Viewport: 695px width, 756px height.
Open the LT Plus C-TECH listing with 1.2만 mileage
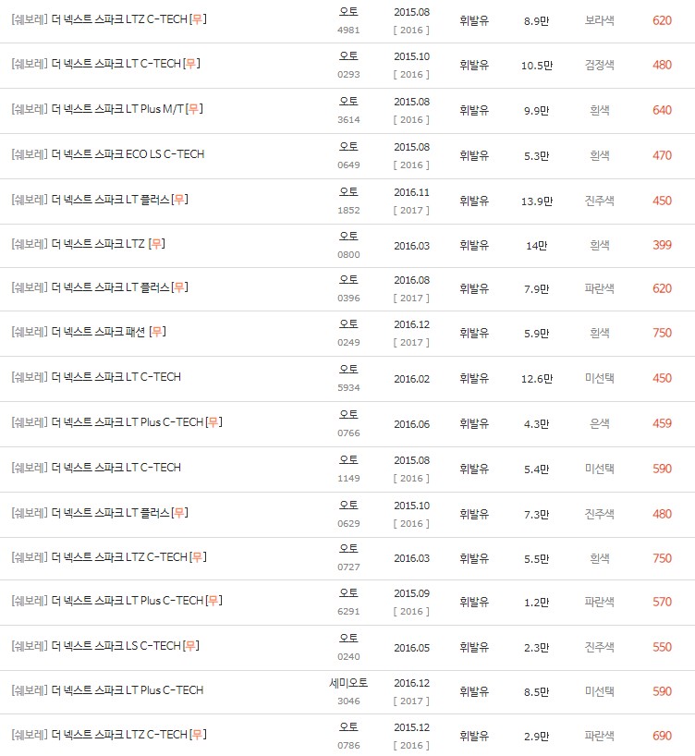click(120, 603)
